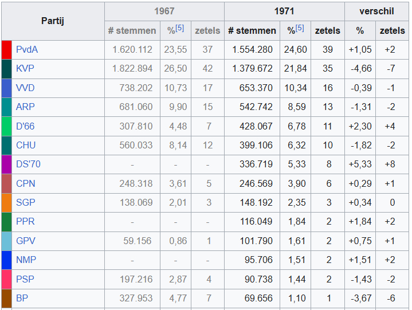The image size is (412, 310).
Task: Follow the NMP party link
Action: tap(26, 260)
